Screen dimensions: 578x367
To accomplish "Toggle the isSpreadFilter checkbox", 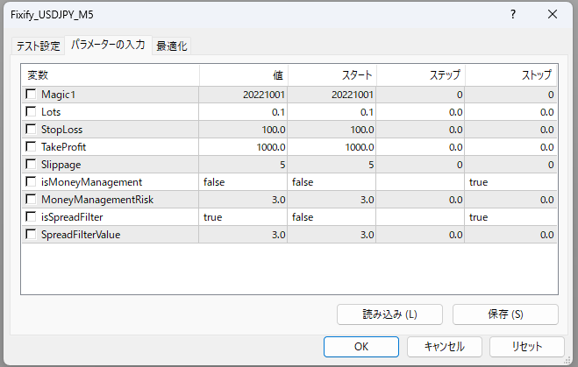I will tap(32, 217).
